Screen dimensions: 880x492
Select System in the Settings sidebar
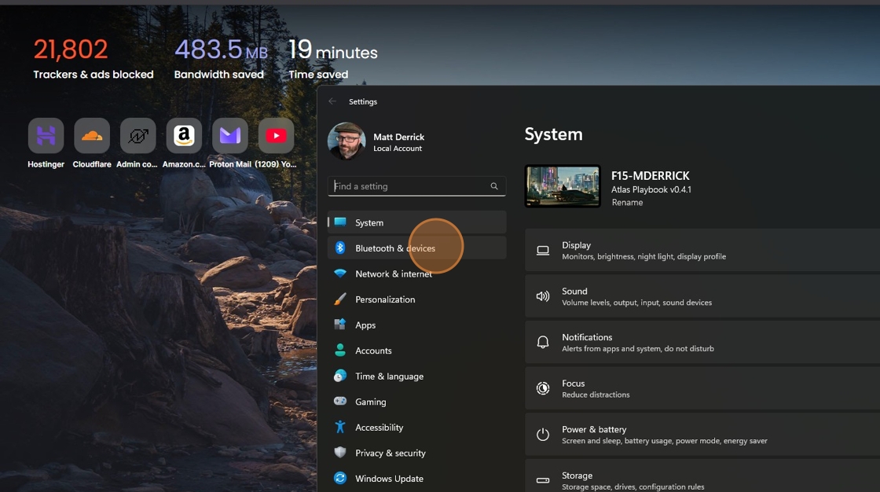[417, 222]
